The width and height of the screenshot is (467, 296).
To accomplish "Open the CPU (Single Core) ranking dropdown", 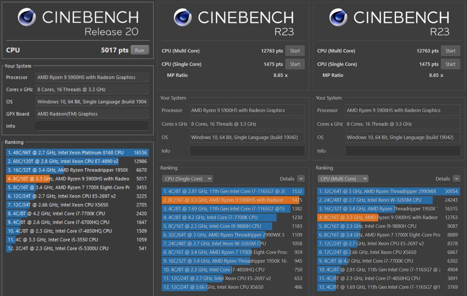I will [x=187, y=179].
